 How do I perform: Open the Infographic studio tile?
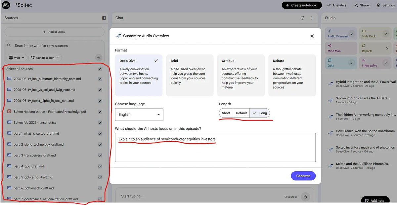click(x=375, y=63)
